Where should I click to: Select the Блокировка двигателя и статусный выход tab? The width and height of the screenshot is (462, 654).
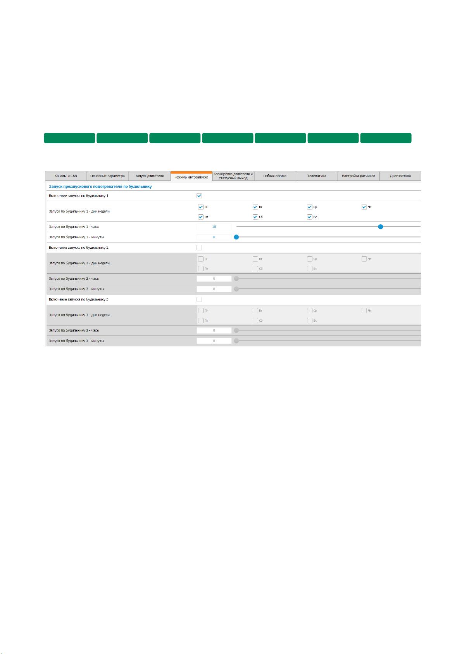point(233,176)
